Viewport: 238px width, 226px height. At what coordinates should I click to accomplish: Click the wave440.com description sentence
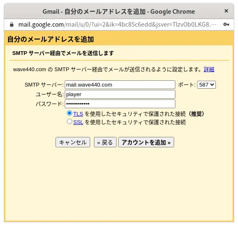click(x=107, y=70)
